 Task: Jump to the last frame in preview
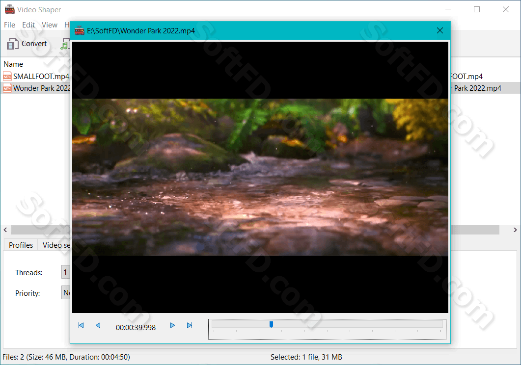pyautogui.click(x=190, y=325)
